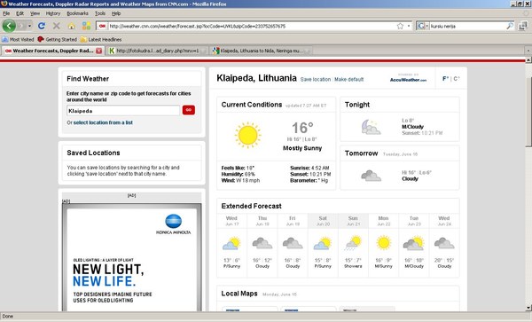The width and height of the screenshot is (532, 322).
Task: Open the URL bar history dropdown
Action: [409, 26]
